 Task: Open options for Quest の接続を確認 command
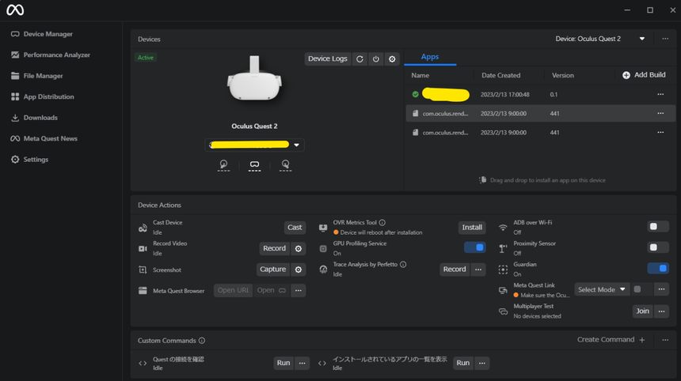tap(302, 364)
